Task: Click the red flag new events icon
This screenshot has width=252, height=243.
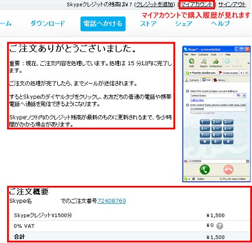Action: click(220, 73)
